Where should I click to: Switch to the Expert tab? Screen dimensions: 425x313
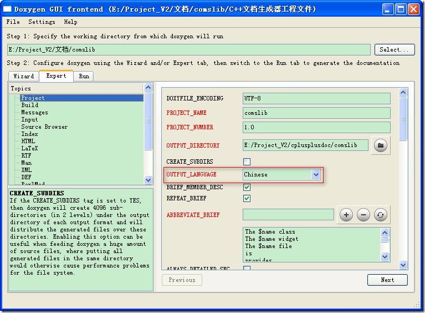click(x=56, y=75)
